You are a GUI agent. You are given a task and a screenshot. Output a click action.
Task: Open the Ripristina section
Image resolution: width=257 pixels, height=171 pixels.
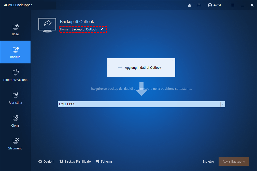point(15,98)
